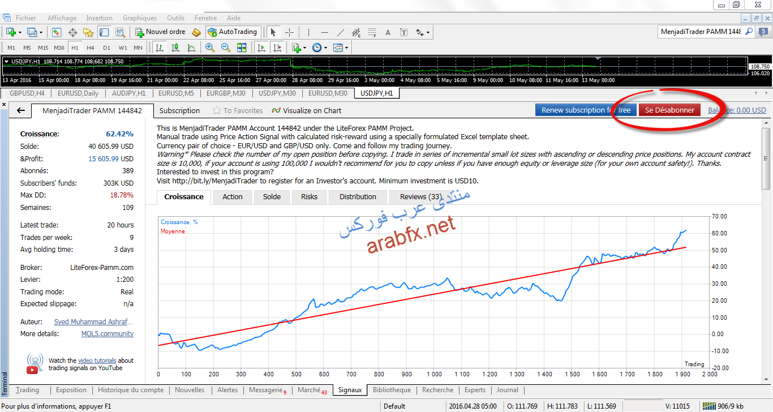Select the equidistant channel tool

[x=356, y=32]
